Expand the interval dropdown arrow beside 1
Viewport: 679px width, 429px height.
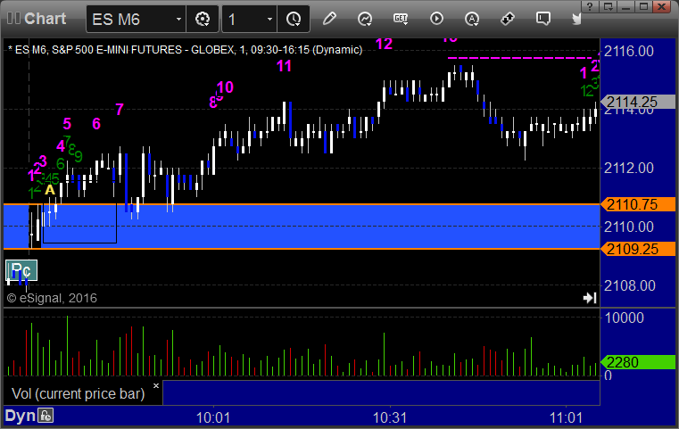269,19
